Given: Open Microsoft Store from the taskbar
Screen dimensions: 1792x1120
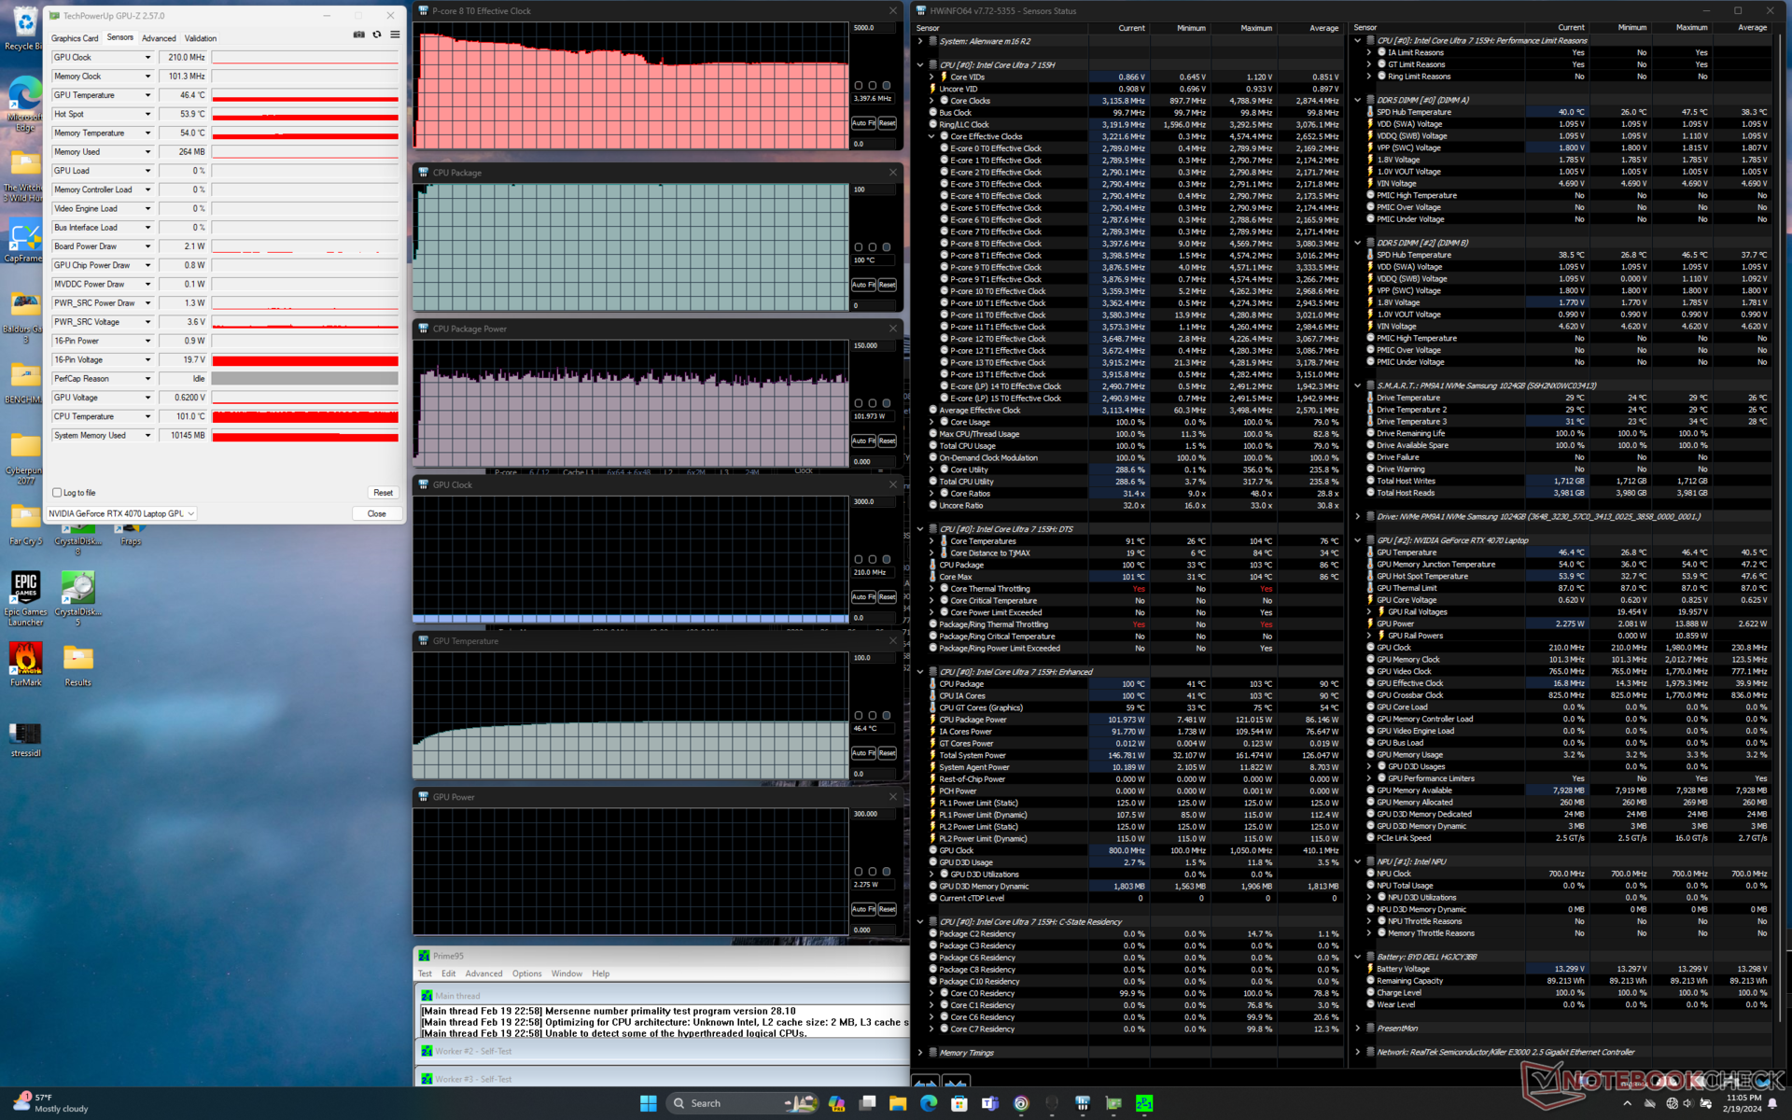Looking at the screenshot, I should tap(959, 1103).
